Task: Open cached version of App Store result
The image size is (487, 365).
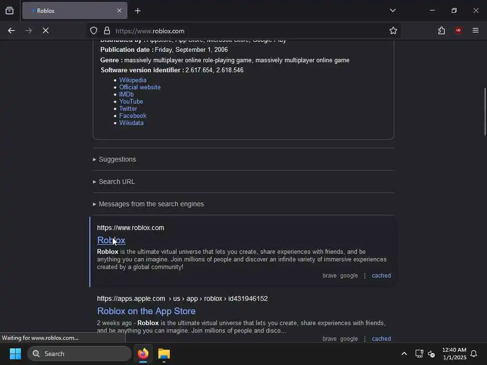Action: (x=381, y=338)
